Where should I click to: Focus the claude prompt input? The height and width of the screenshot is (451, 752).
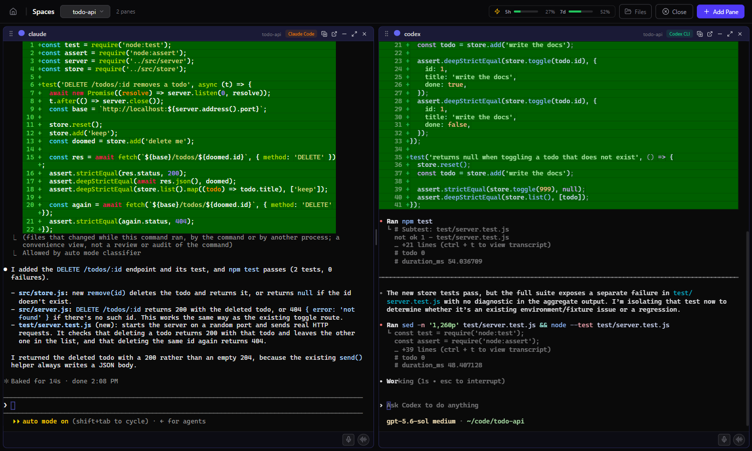(x=183, y=405)
